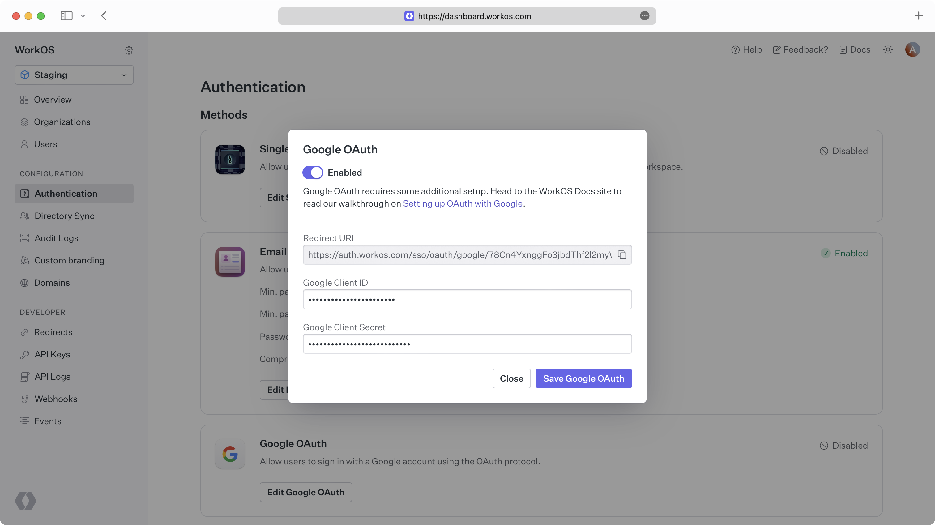Viewport: 935px width, 525px height.
Task: Click the Staging environment dropdown
Action: [73, 75]
